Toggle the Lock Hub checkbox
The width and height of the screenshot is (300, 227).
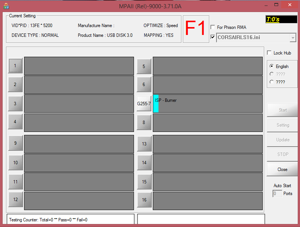tap(269, 53)
